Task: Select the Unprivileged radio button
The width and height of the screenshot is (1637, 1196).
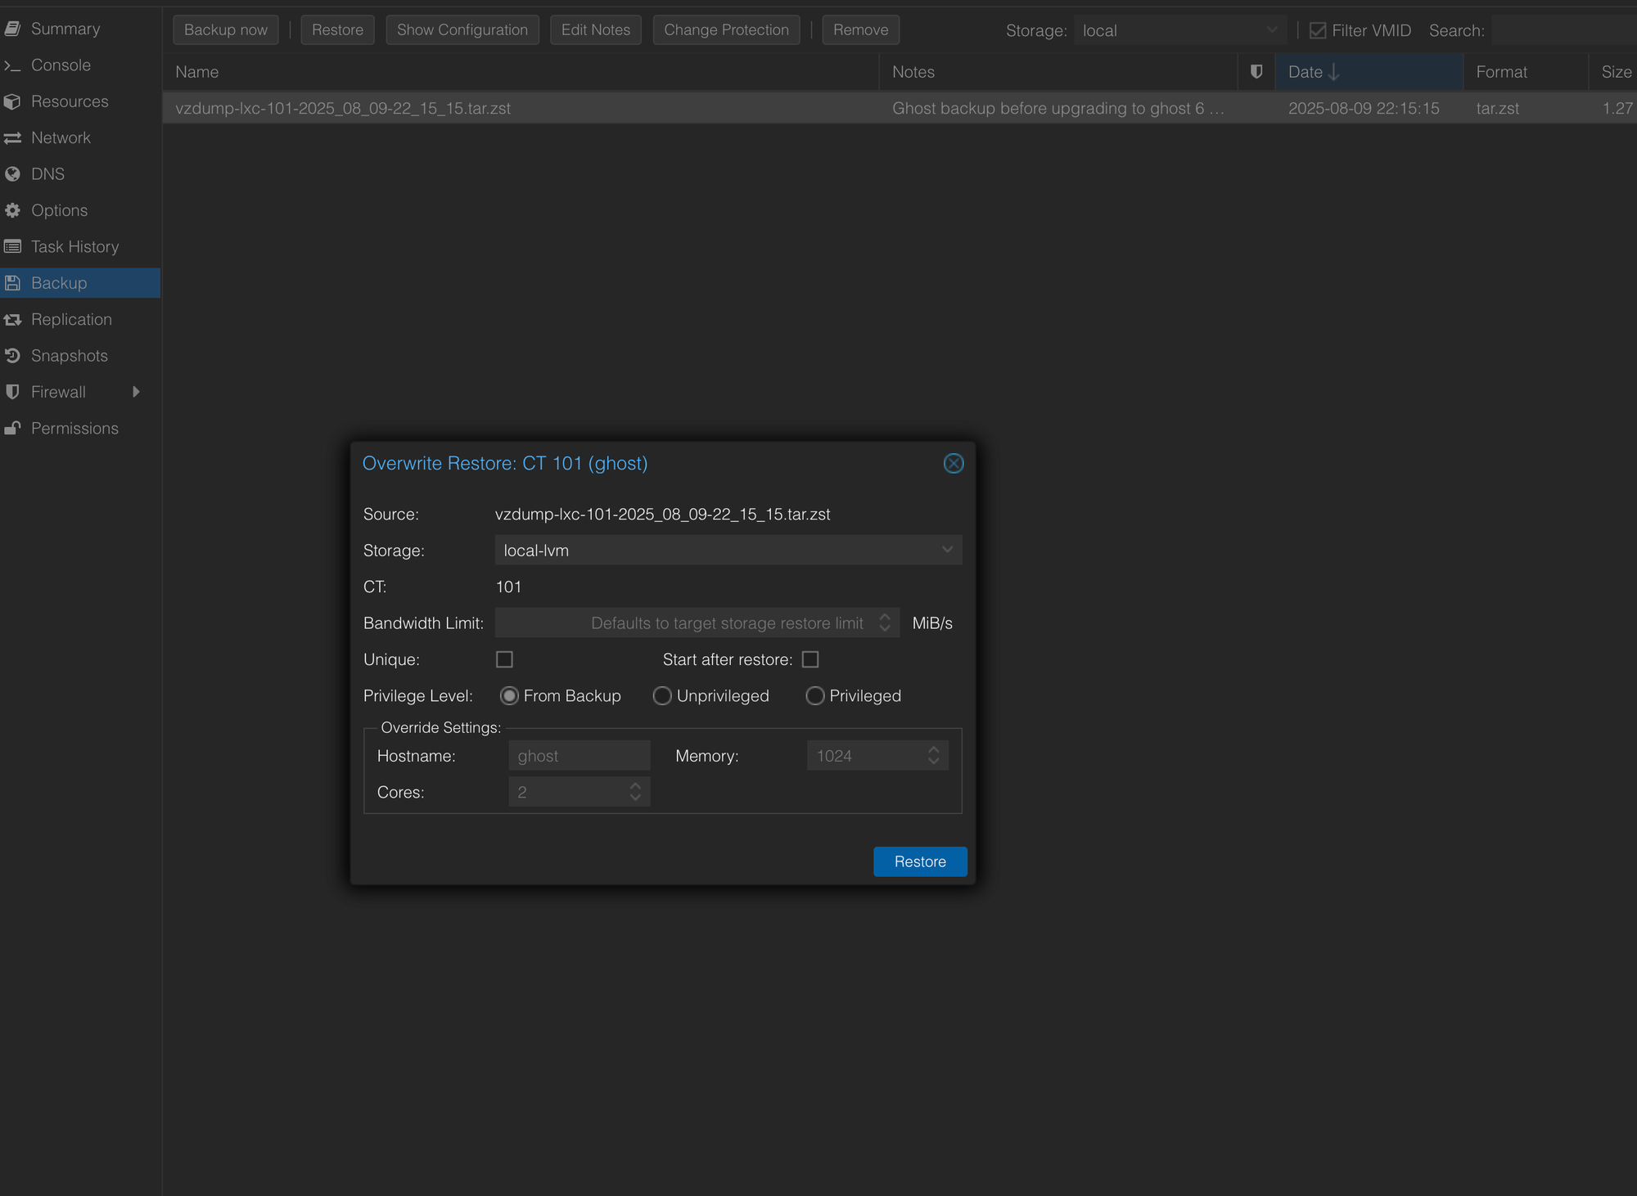Action: click(x=662, y=695)
